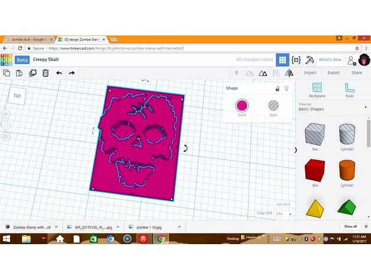Expand options for WP_20170105 jpg download

click(118, 227)
